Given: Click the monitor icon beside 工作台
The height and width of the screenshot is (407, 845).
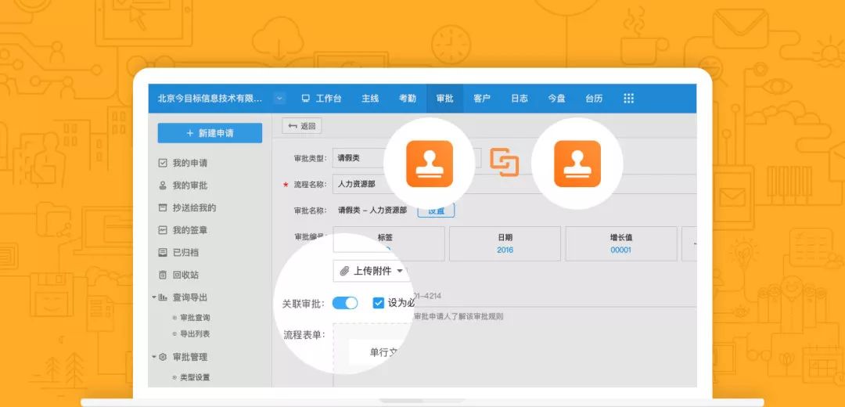Looking at the screenshot, I should tap(306, 99).
